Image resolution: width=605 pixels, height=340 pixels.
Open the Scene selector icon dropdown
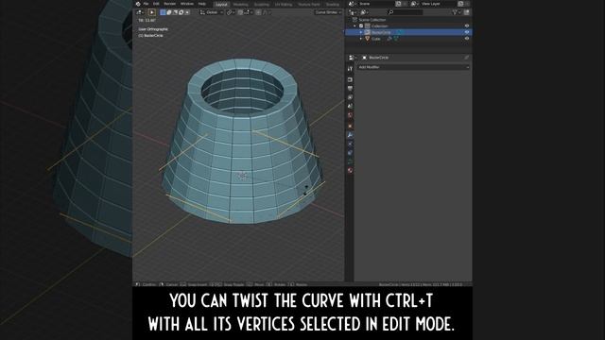(x=353, y=4)
